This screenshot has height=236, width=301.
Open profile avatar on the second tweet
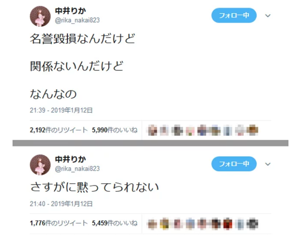tap(40, 165)
